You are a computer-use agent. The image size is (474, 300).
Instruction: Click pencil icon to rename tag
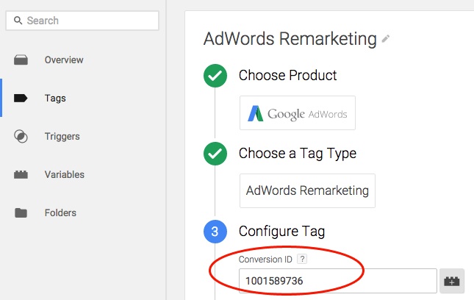(x=386, y=38)
